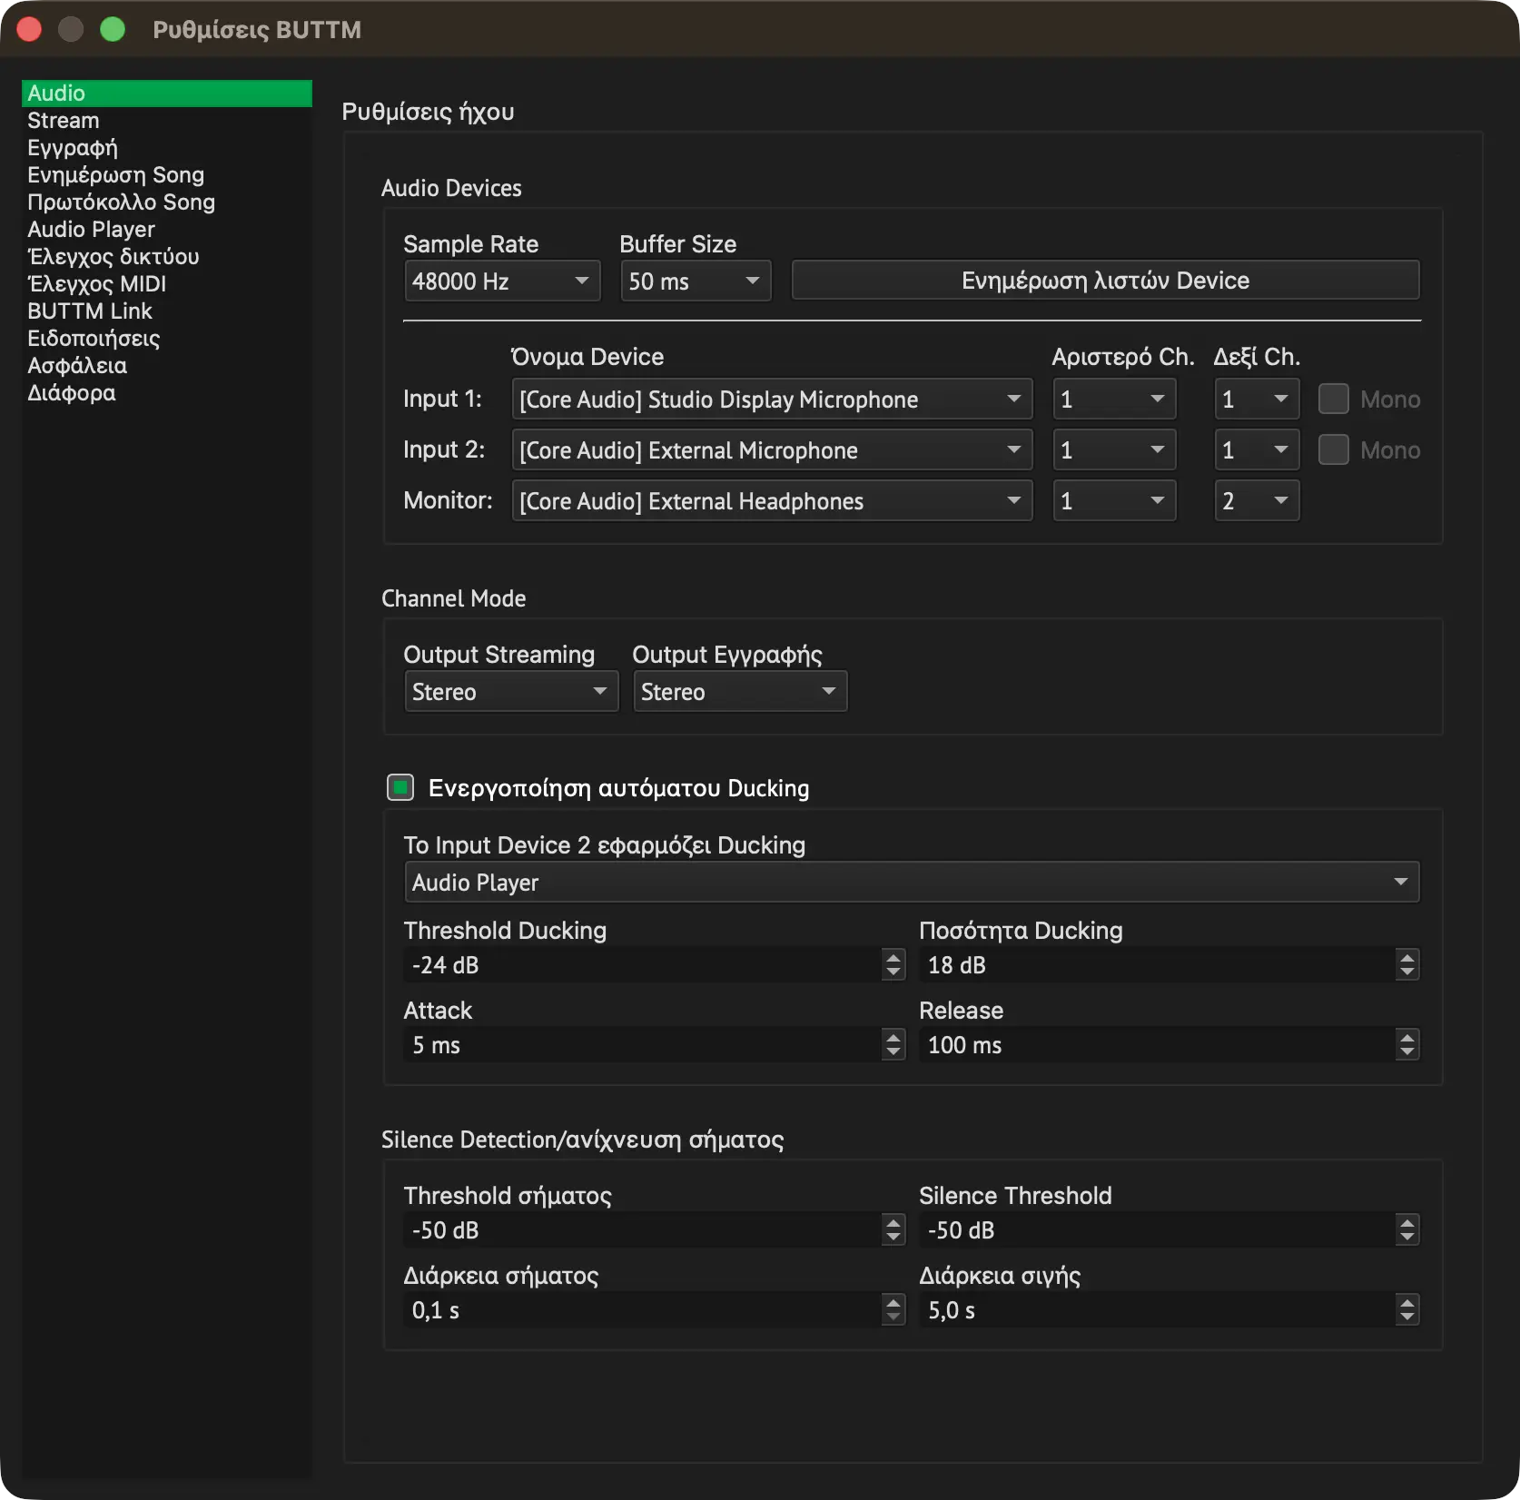The height and width of the screenshot is (1500, 1520).
Task: Click the Threshold Ducking stepper arrows
Action: [893, 965]
